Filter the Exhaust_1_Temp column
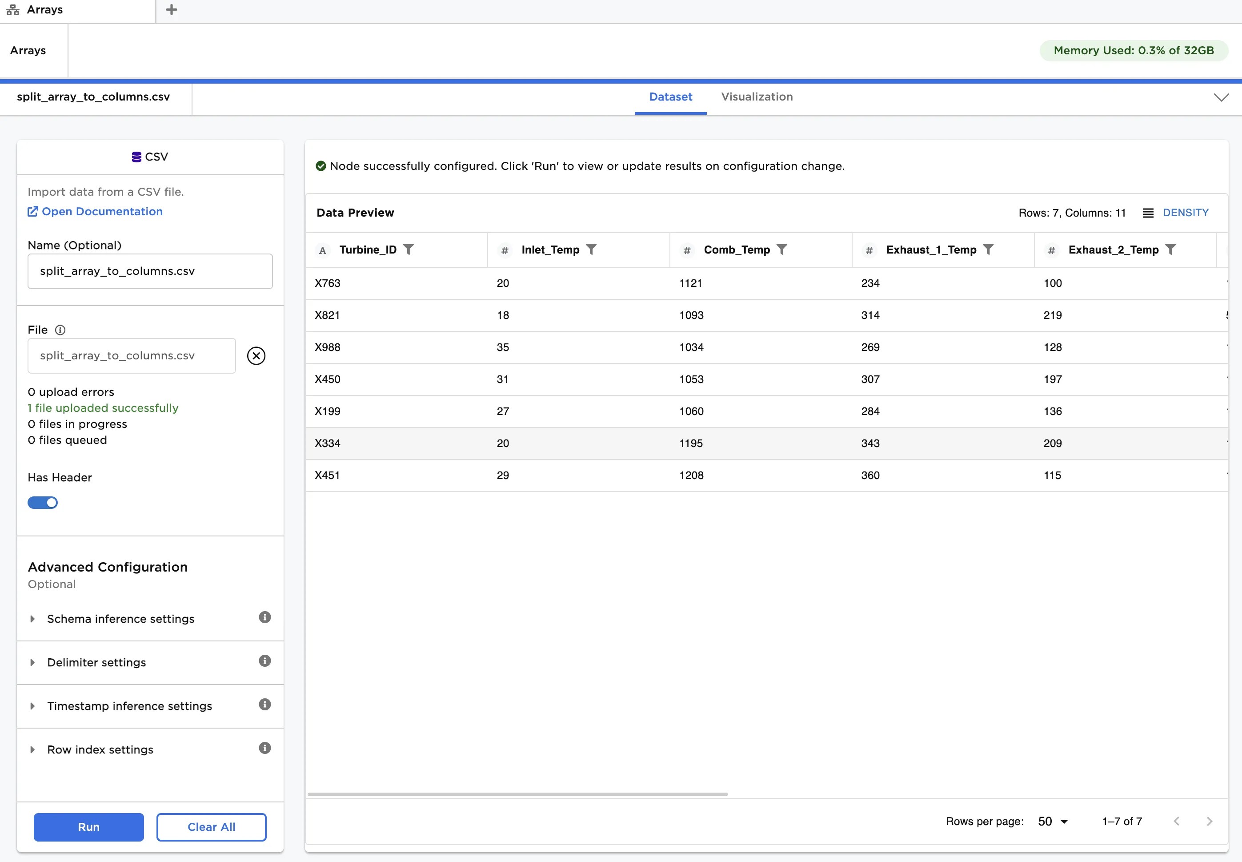 coord(988,250)
